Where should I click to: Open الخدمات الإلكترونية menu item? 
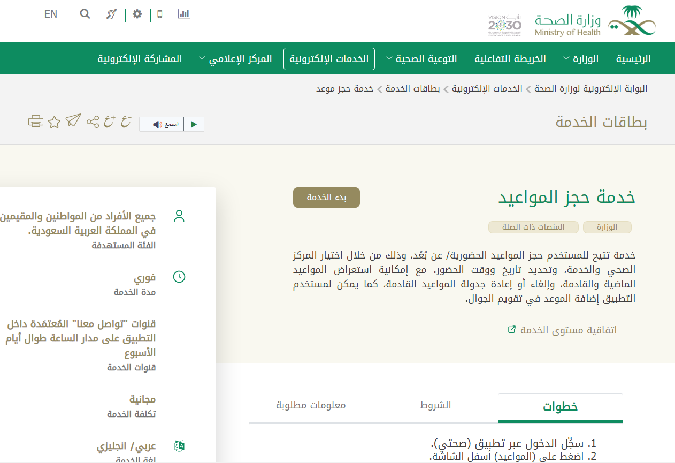click(329, 59)
